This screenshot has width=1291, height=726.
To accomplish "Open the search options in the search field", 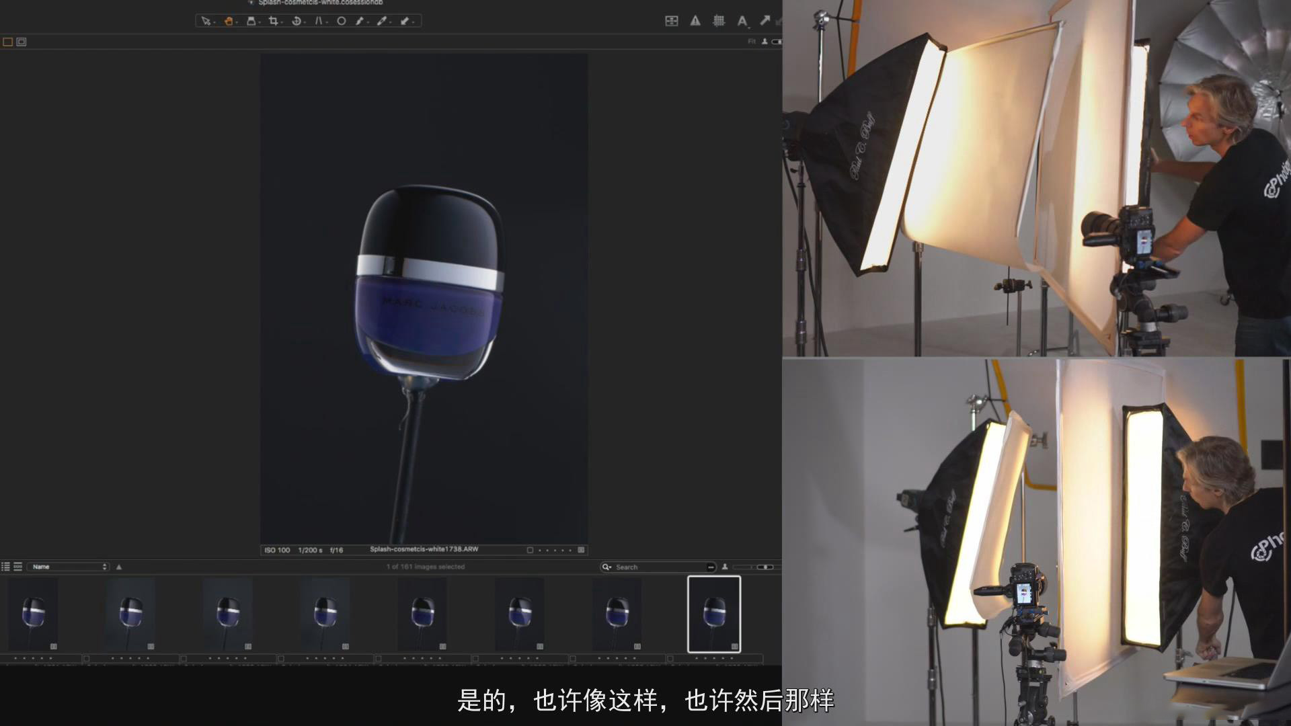I will [x=607, y=567].
